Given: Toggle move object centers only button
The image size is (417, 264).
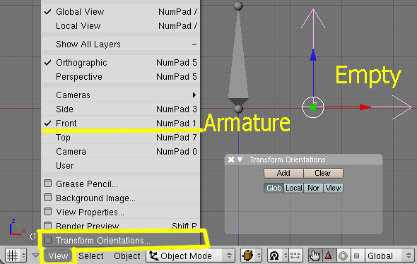Looking at the screenshot, I should 295,256.
